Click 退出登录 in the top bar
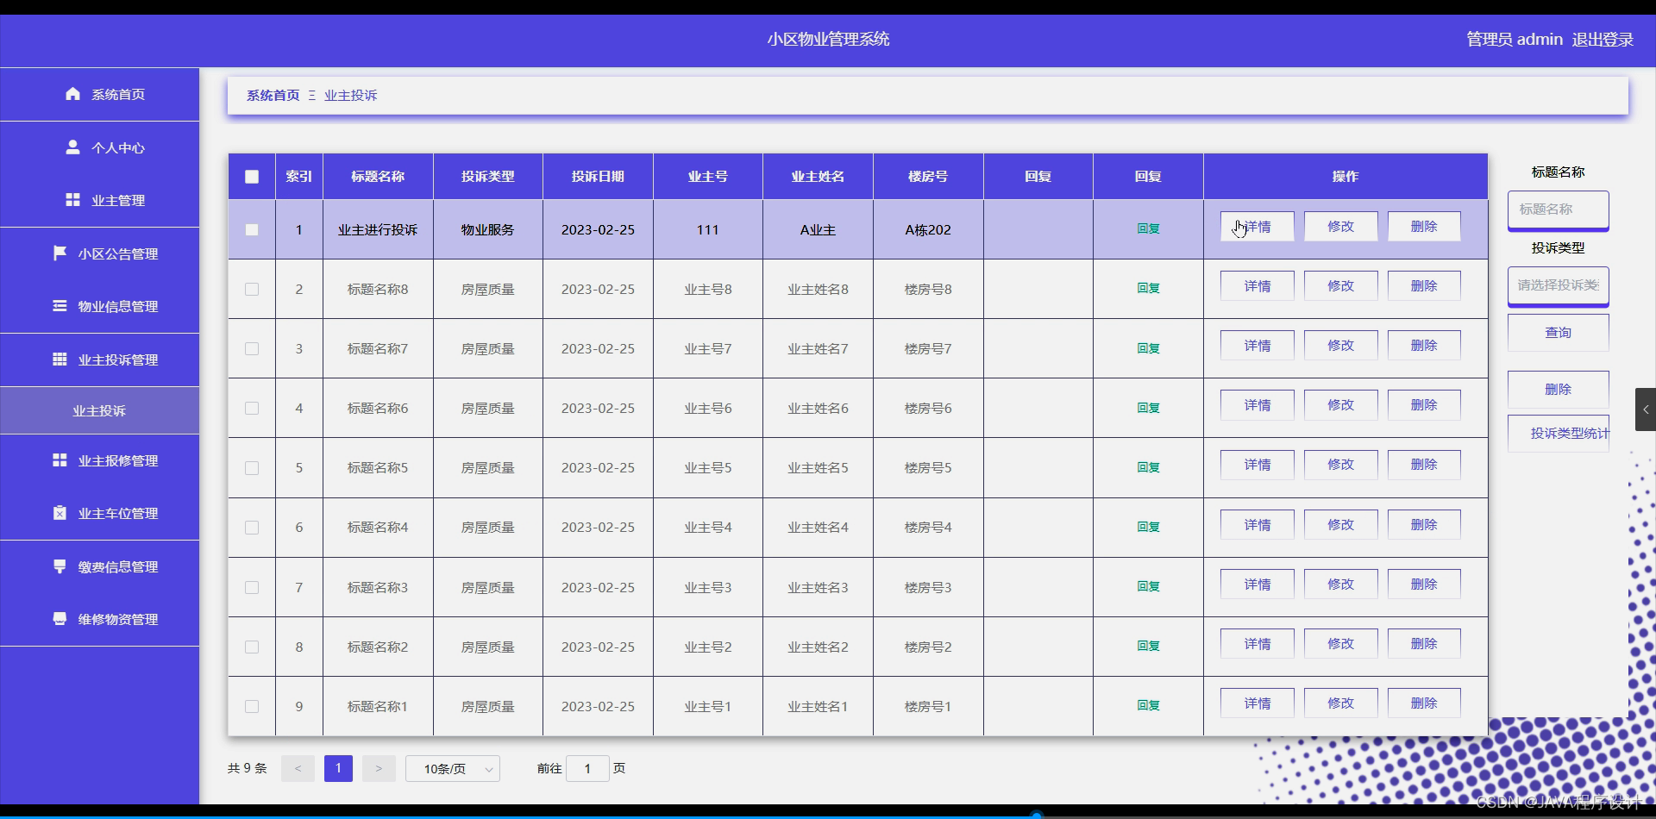The image size is (1656, 819). point(1603,40)
